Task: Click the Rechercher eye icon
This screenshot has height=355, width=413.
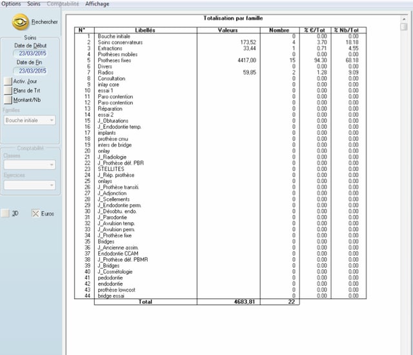Action: 21,21
